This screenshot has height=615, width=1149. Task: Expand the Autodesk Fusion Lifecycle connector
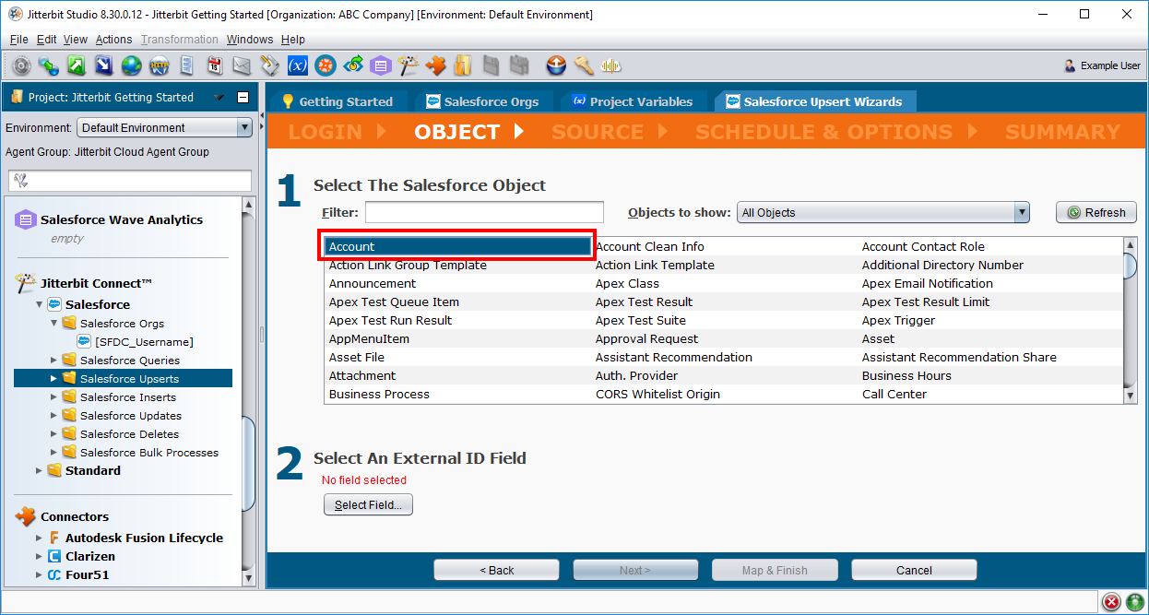point(40,538)
